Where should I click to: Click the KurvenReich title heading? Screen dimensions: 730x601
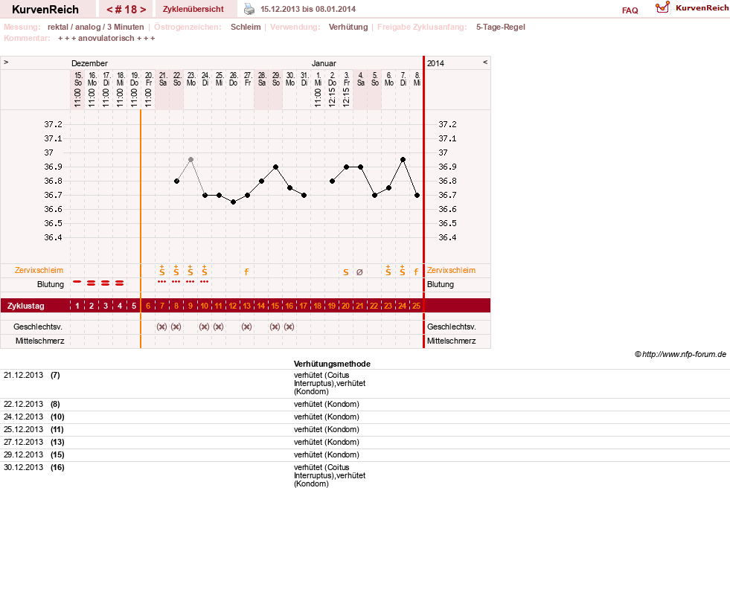coord(45,10)
